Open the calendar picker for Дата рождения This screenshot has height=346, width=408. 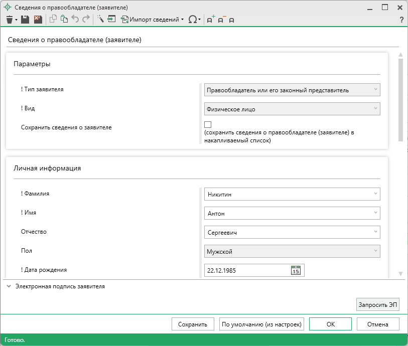pyautogui.click(x=296, y=270)
